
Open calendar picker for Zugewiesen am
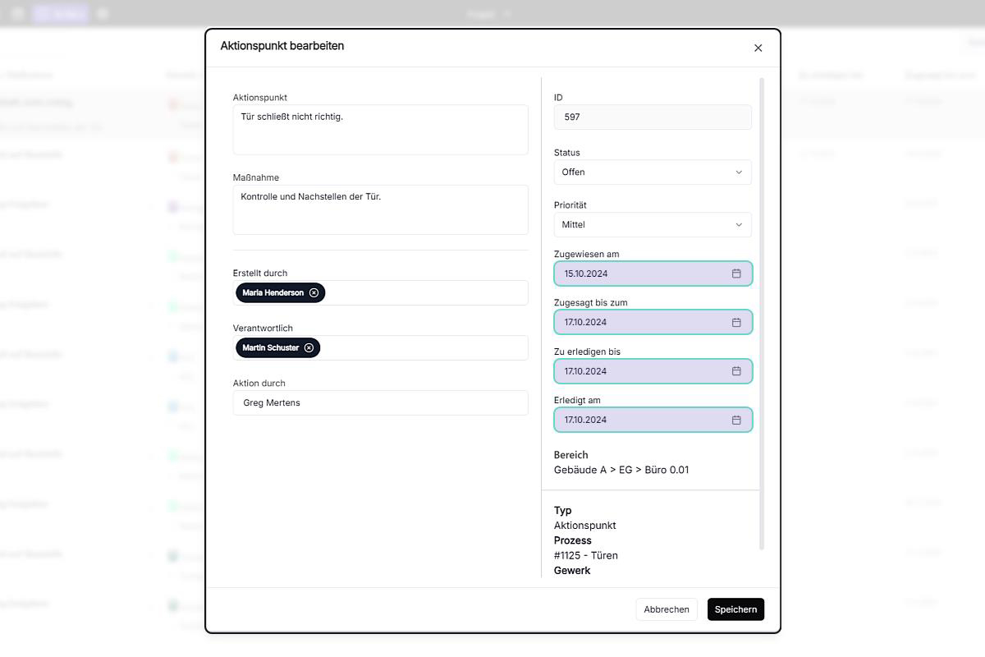(736, 273)
